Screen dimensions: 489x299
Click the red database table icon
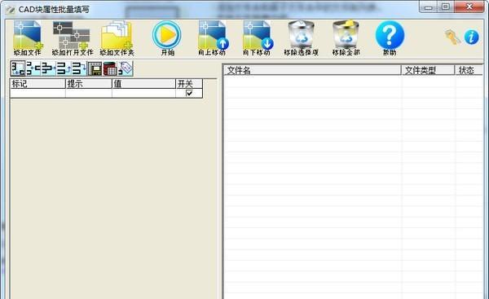coord(110,68)
